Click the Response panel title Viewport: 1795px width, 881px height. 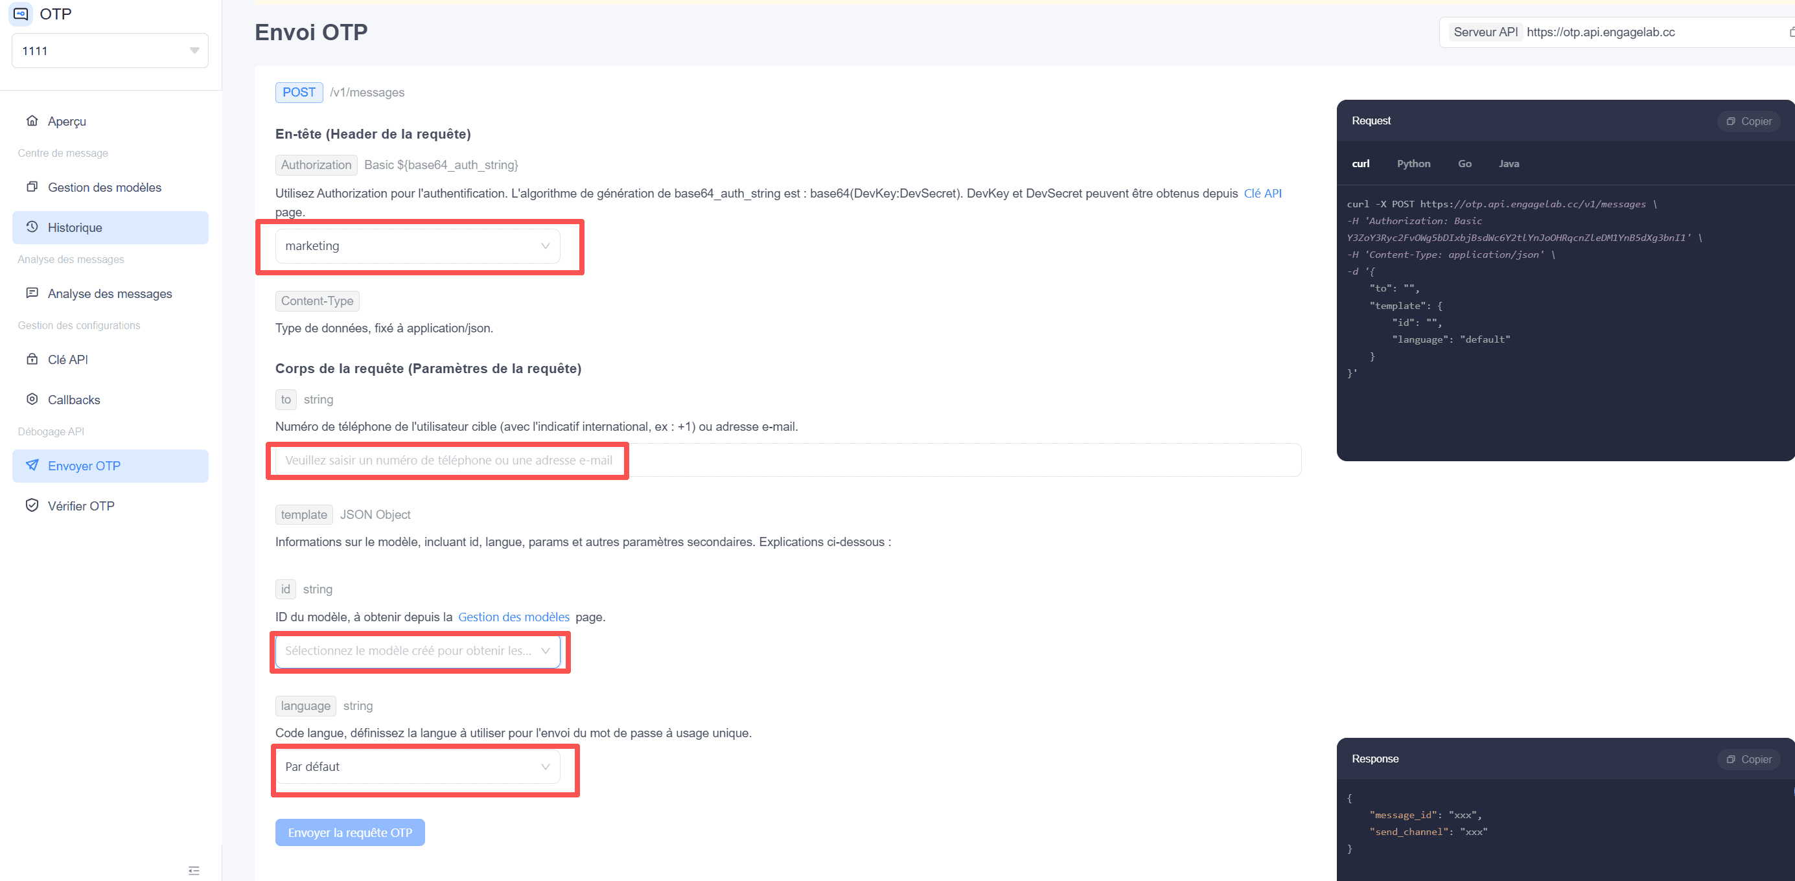click(1376, 759)
